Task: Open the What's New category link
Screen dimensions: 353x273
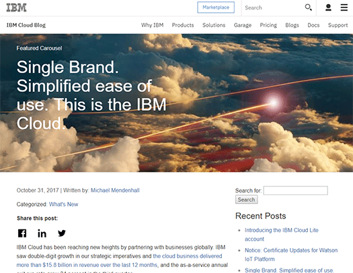Action: coord(63,205)
